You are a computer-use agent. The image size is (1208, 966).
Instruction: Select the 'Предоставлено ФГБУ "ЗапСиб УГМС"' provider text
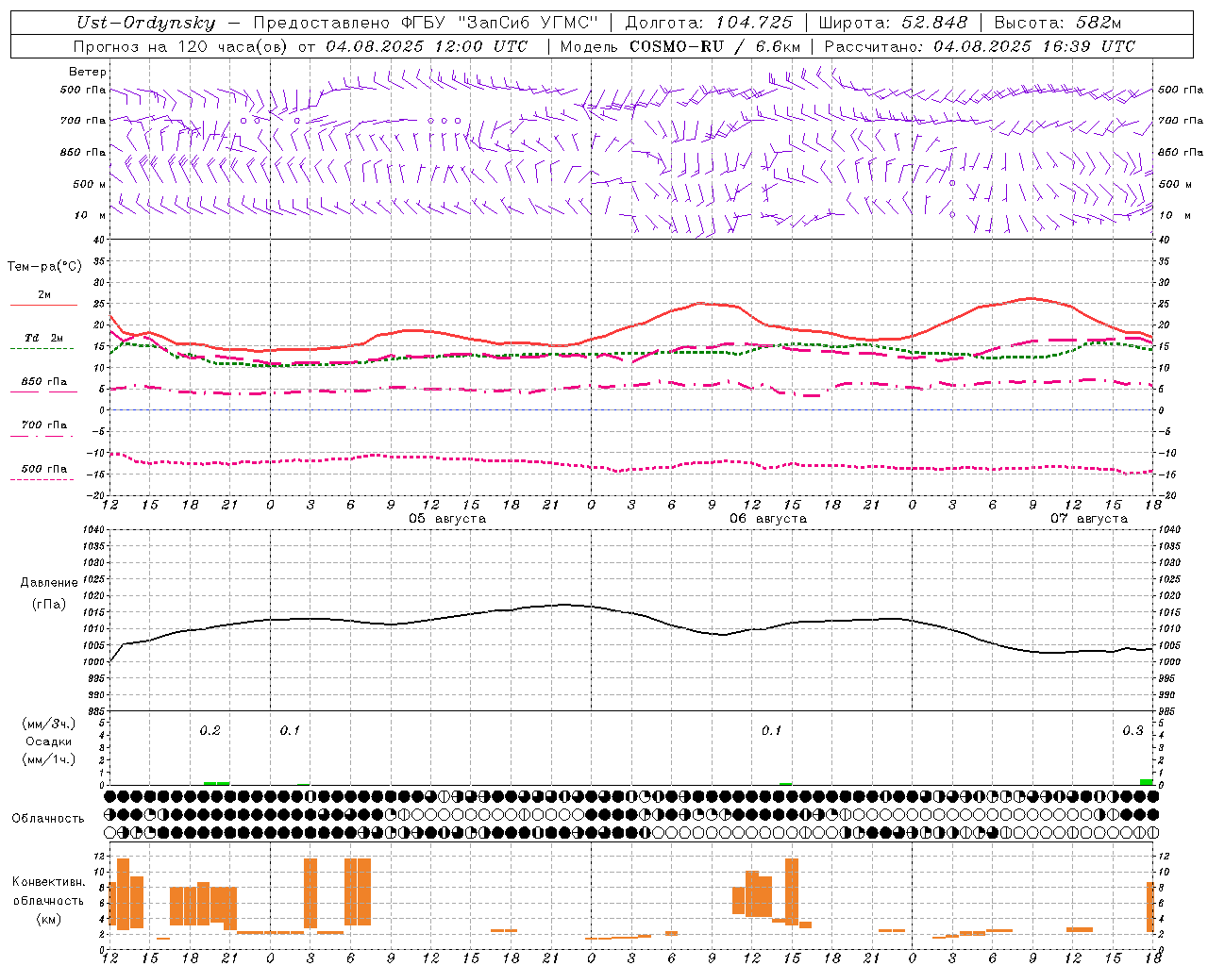(426, 24)
